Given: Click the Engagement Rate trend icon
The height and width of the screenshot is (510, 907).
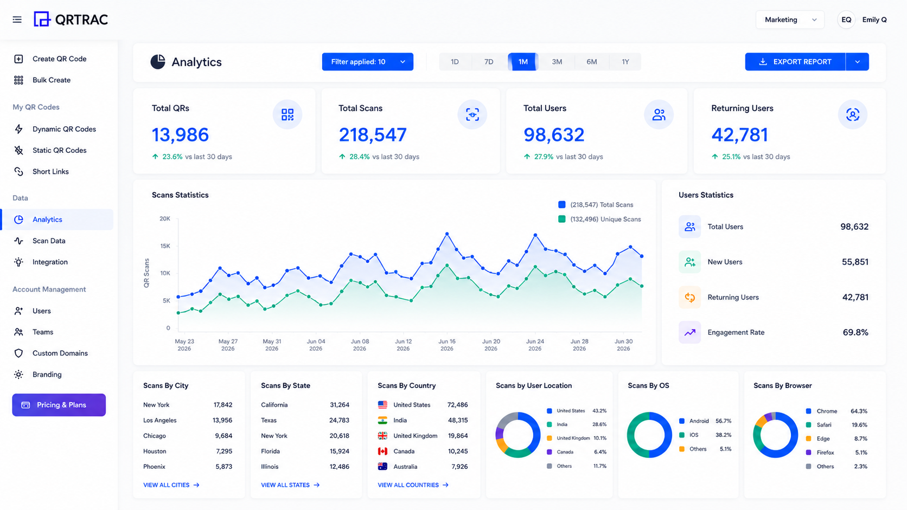Looking at the screenshot, I should (x=689, y=332).
